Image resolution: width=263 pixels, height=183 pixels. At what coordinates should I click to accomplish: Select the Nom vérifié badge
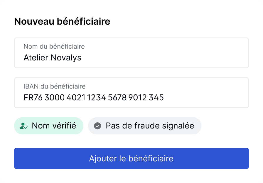(x=49, y=126)
